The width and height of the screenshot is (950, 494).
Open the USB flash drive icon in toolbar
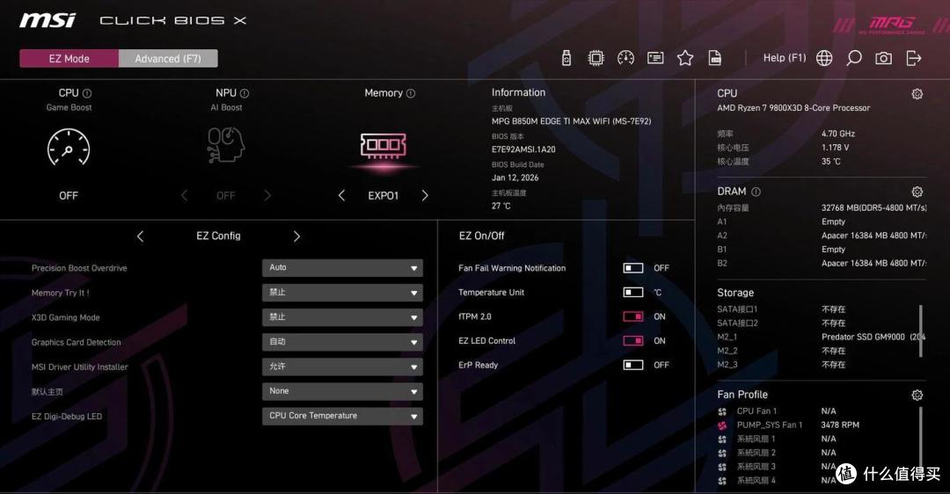pyautogui.click(x=566, y=58)
